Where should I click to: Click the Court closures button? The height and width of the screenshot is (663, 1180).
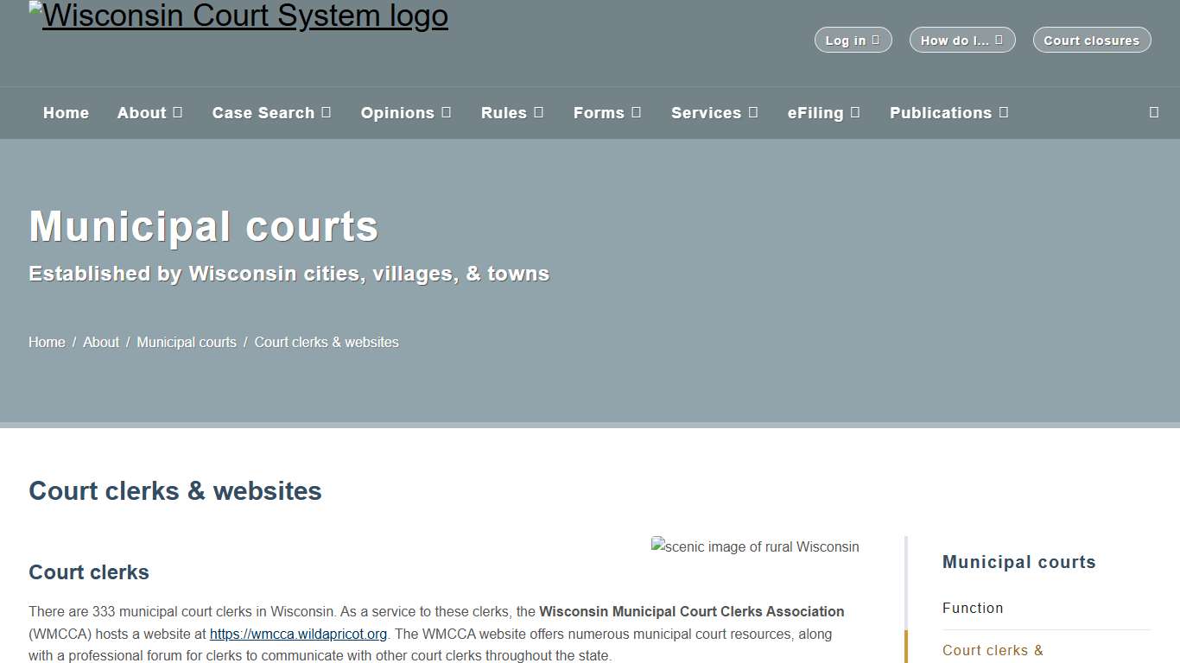[x=1091, y=39]
